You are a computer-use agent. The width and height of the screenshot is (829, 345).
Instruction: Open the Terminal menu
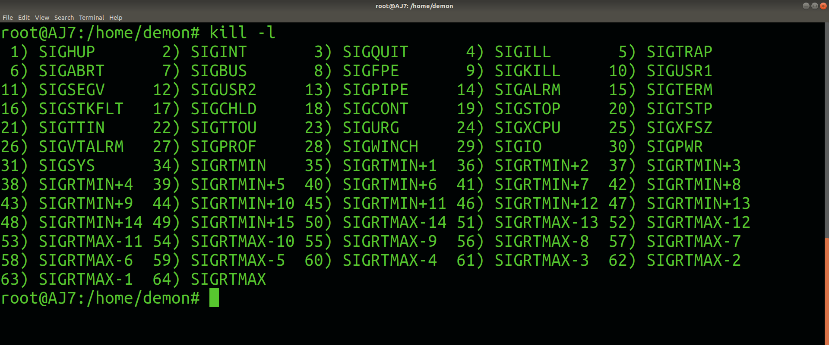(91, 18)
